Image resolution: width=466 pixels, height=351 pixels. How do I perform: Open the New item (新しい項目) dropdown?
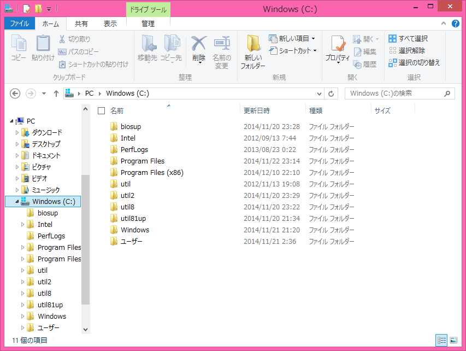coord(292,38)
